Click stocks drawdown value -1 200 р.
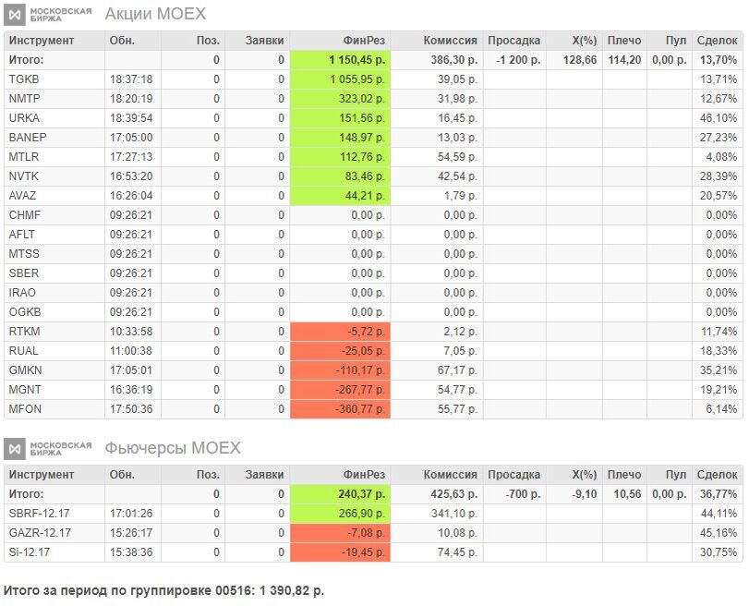This screenshot has width=749, height=606. (x=518, y=60)
